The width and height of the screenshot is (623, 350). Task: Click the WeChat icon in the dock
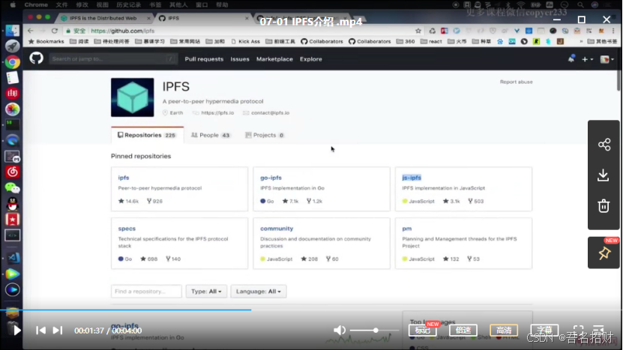point(12,187)
